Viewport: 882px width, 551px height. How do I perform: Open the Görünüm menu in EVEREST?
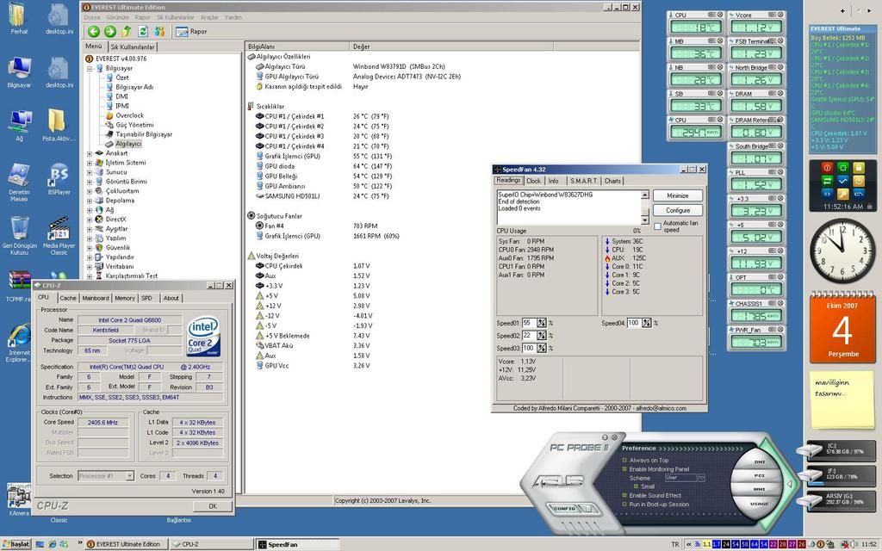pyautogui.click(x=117, y=17)
